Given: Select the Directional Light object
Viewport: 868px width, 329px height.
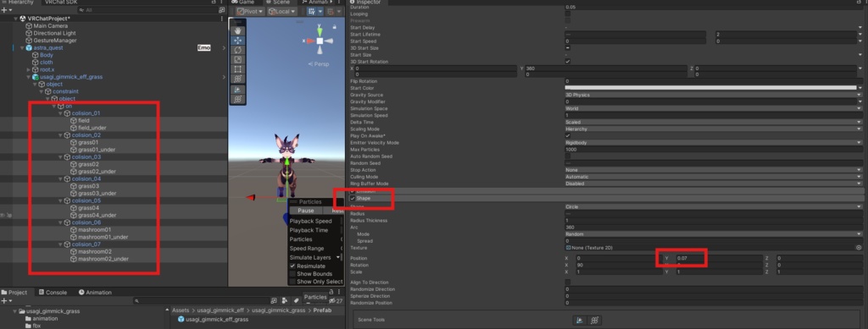Looking at the screenshot, I should (x=54, y=33).
